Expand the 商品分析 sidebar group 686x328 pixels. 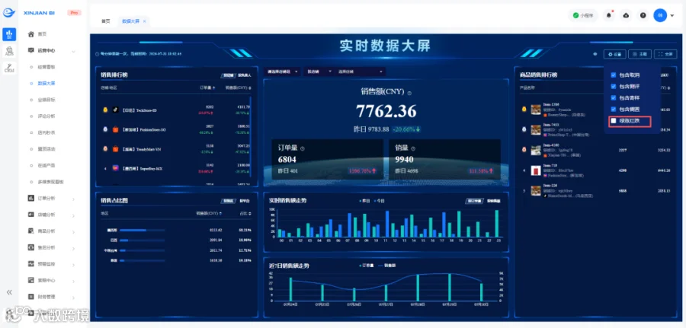tap(73, 231)
